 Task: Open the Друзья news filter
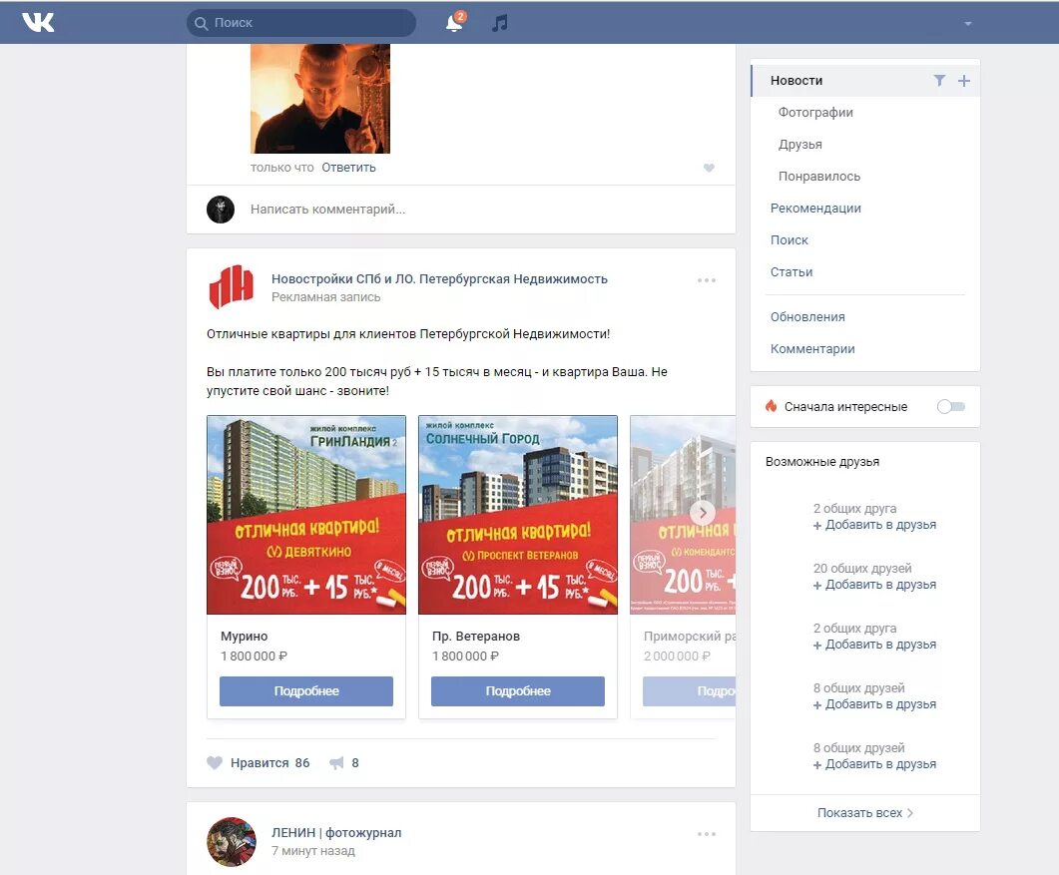click(x=799, y=145)
